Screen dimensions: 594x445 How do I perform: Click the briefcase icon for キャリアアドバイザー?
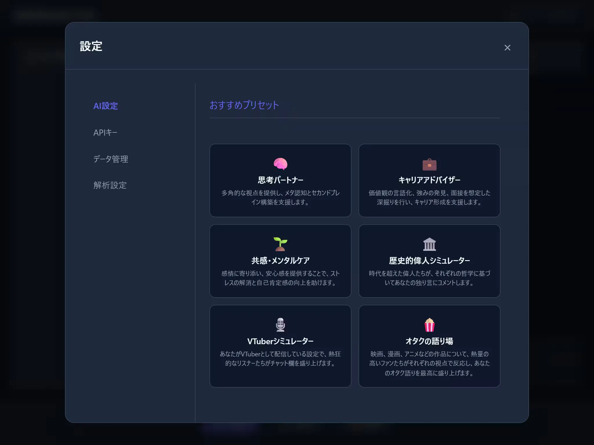(429, 164)
